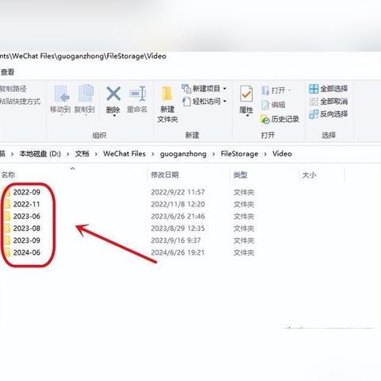
Task: Click 文件夹 type in 2022-09 row
Action: pyautogui.click(x=244, y=192)
